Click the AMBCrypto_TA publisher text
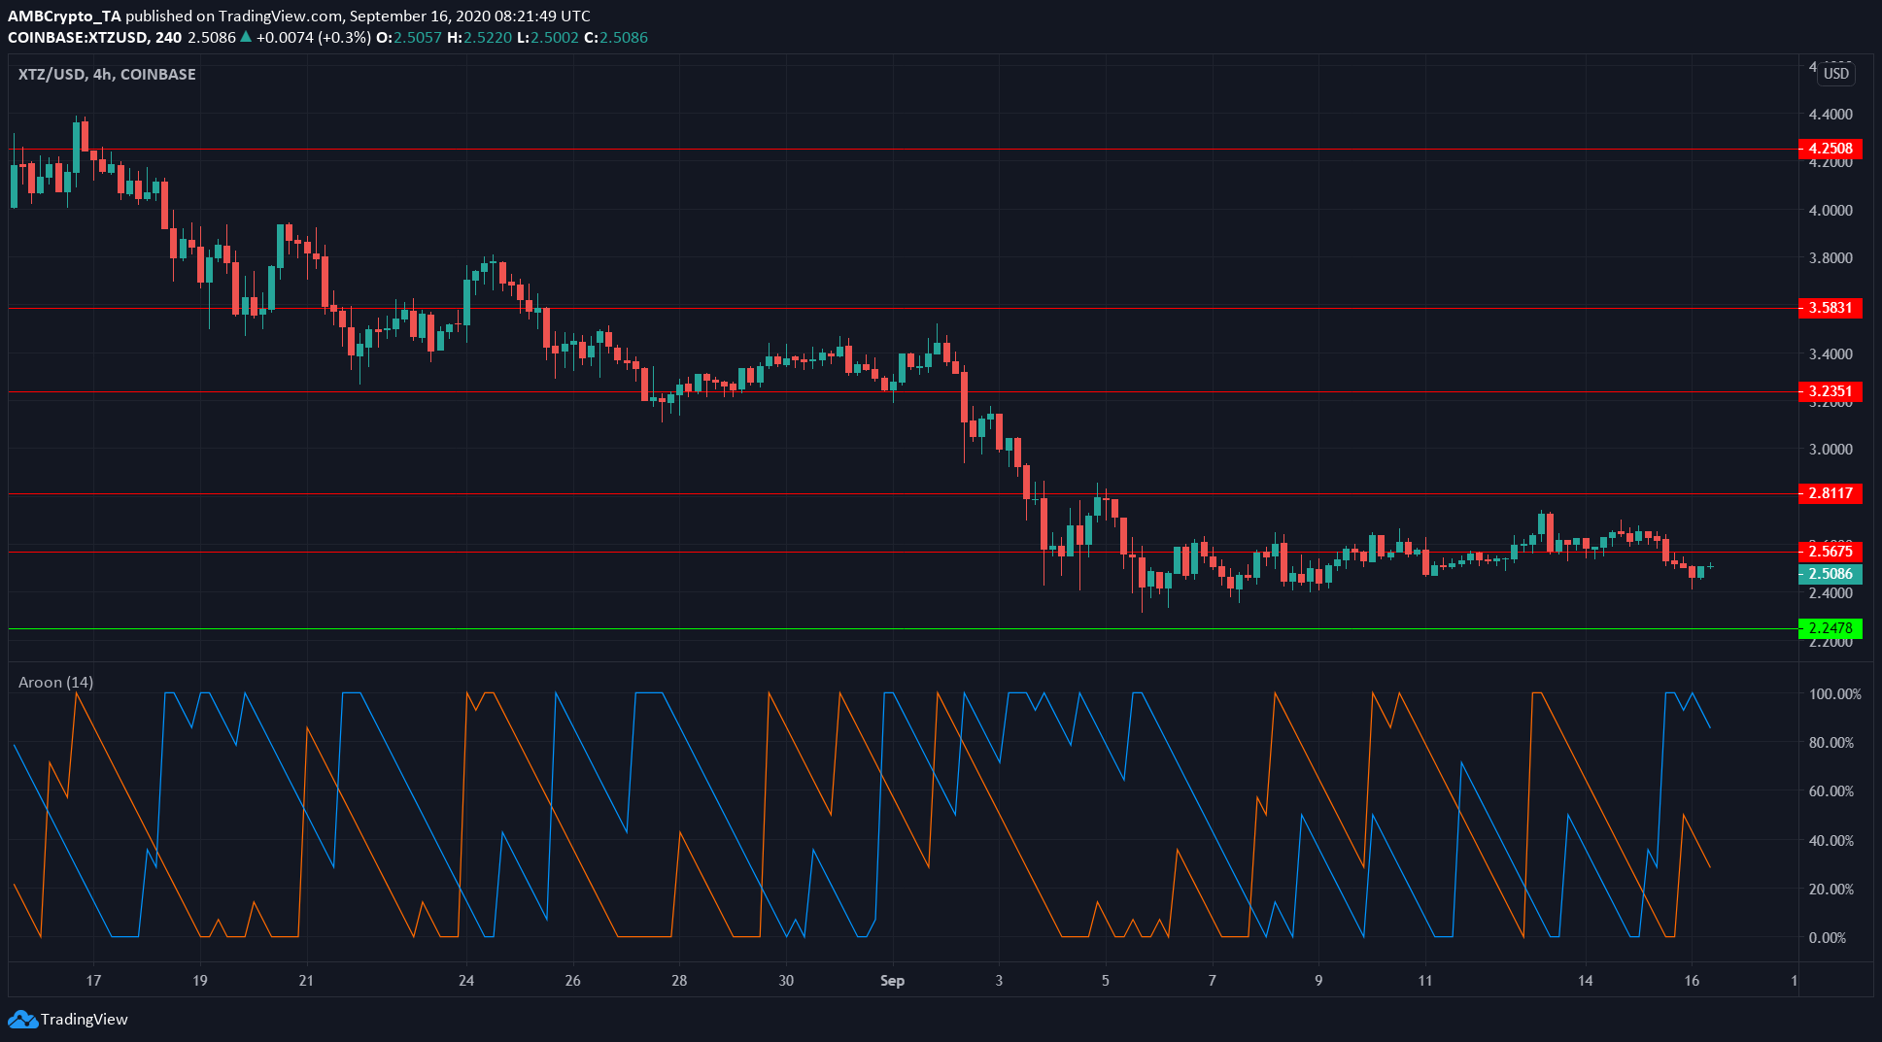The width and height of the screenshot is (1882, 1042). (x=64, y=16)
